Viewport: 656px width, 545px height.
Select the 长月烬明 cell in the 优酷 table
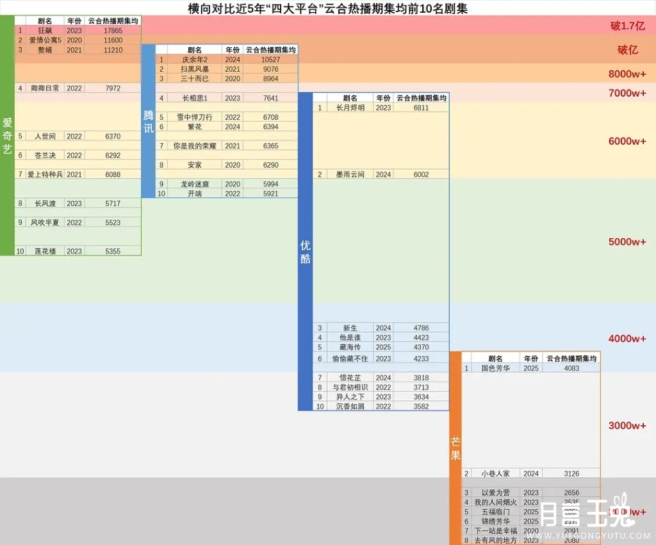[350, 108]
